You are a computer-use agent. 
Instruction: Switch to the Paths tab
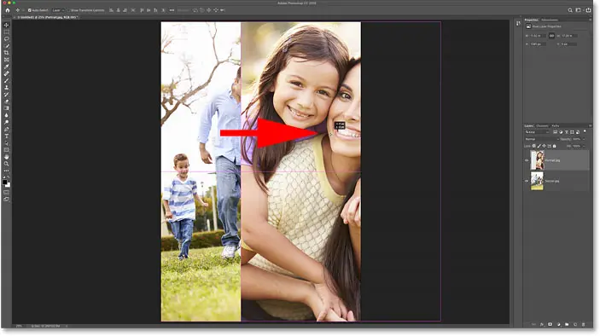556,125
